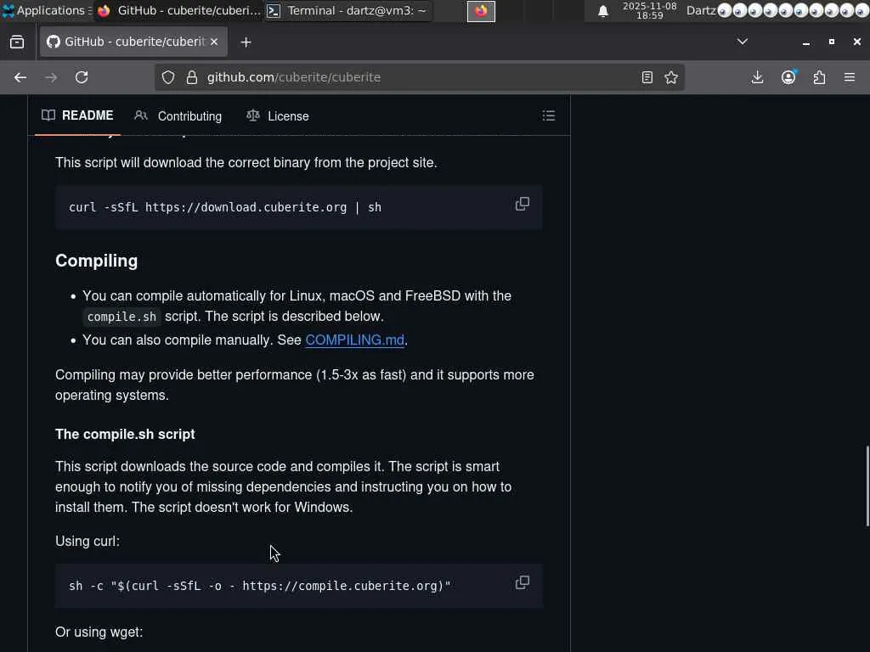This screenshot has height=652, width=870.
Task: Click the 'Using curl:' text
Action: click(88, 541)
